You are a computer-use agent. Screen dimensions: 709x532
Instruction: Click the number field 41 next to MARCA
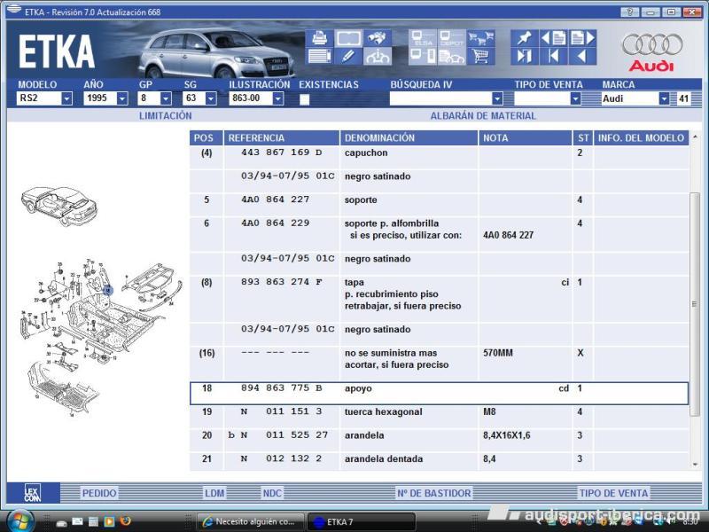click(x=683, y=98)
